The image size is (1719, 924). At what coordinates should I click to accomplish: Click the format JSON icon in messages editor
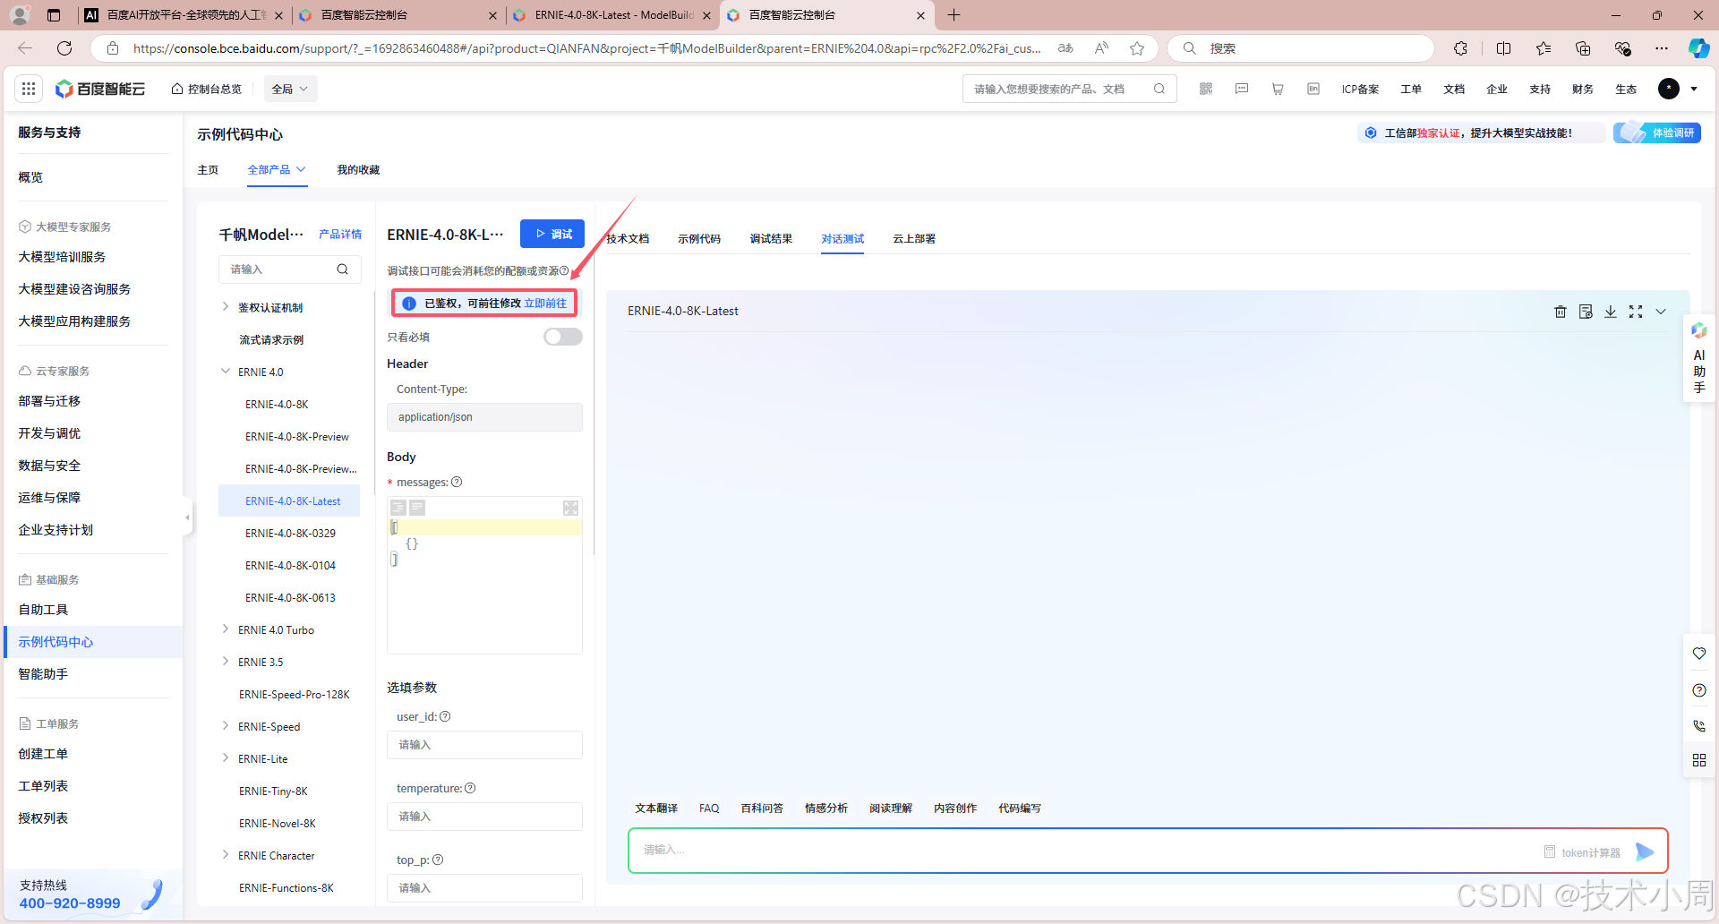pos(398,508)
